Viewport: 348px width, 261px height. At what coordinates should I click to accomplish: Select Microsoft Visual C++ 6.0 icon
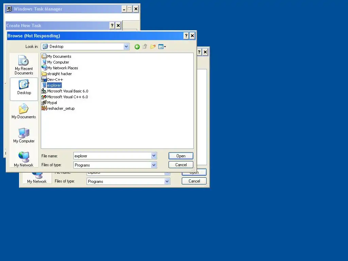coord(44,97)
